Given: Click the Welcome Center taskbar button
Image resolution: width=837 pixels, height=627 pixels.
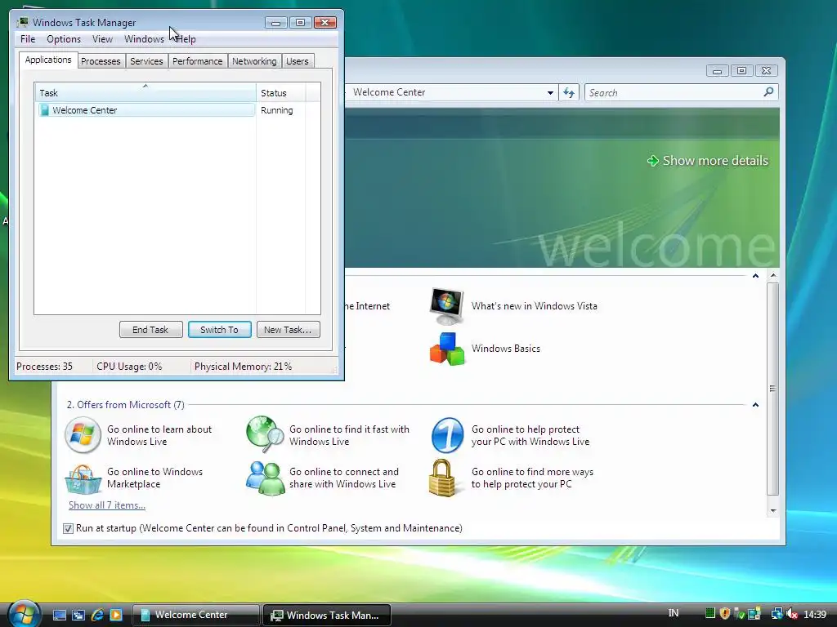Looking at the screenshot, I should pyautogui.click(x=195, y=615).
